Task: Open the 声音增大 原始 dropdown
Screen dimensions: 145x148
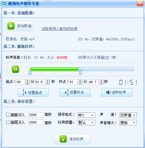Action: pos(128,123)
